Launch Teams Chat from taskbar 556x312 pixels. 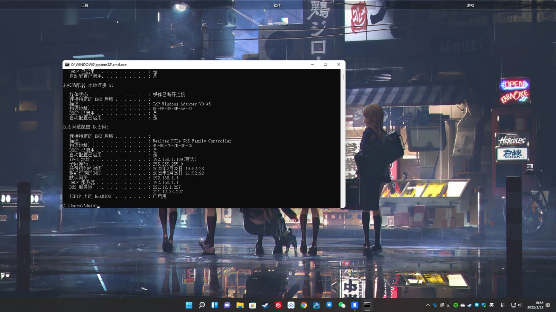(227, 305)
